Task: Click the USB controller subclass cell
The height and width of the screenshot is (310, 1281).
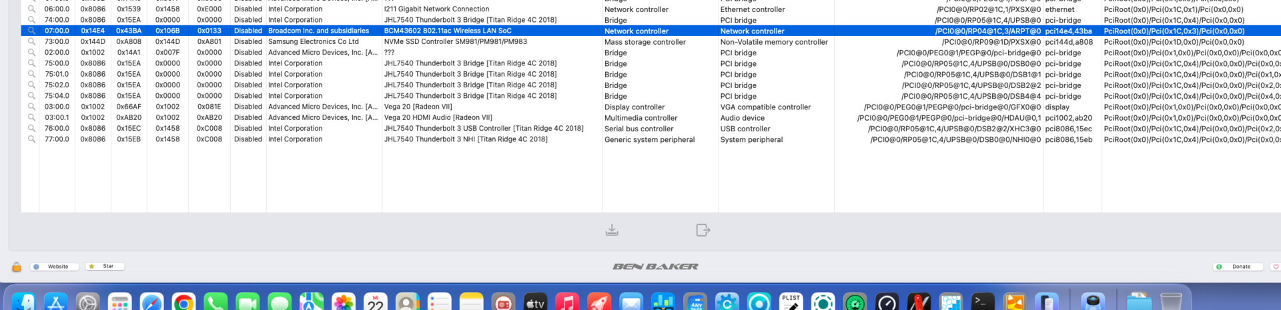Action: [x=745, y=129]
